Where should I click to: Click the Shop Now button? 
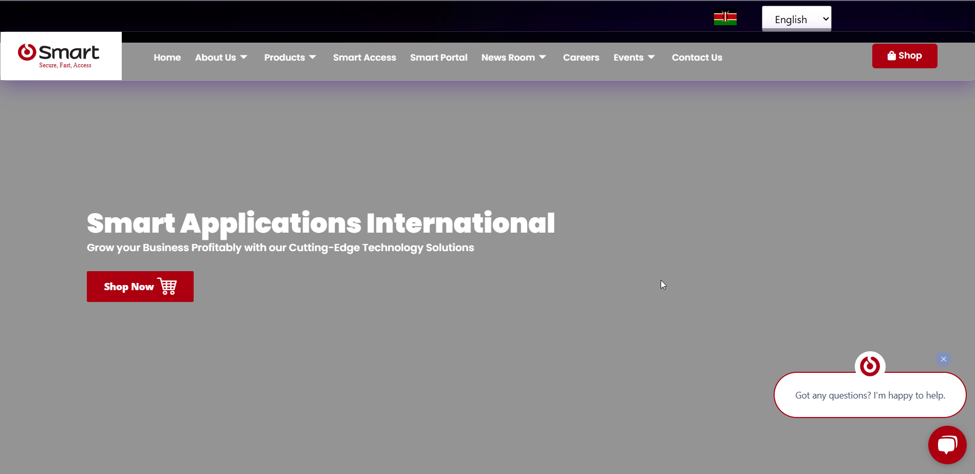(140, 287)
